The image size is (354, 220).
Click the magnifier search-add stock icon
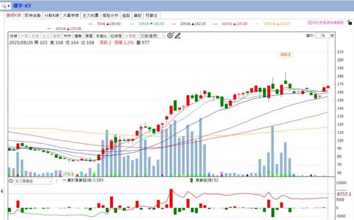coord(6,6)
